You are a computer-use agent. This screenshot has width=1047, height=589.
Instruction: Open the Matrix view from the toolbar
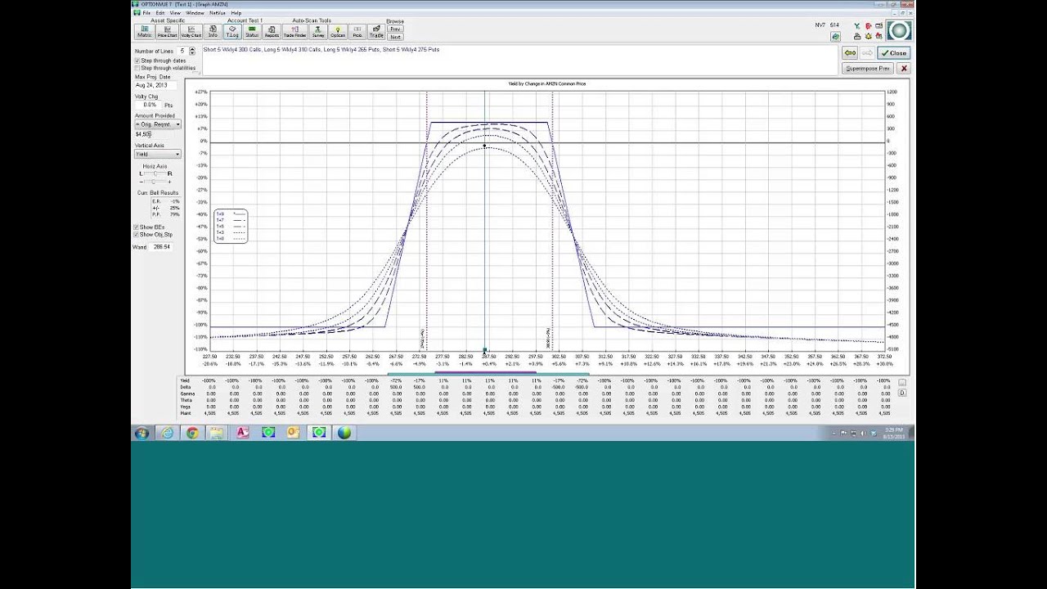[x=145, y=32]
